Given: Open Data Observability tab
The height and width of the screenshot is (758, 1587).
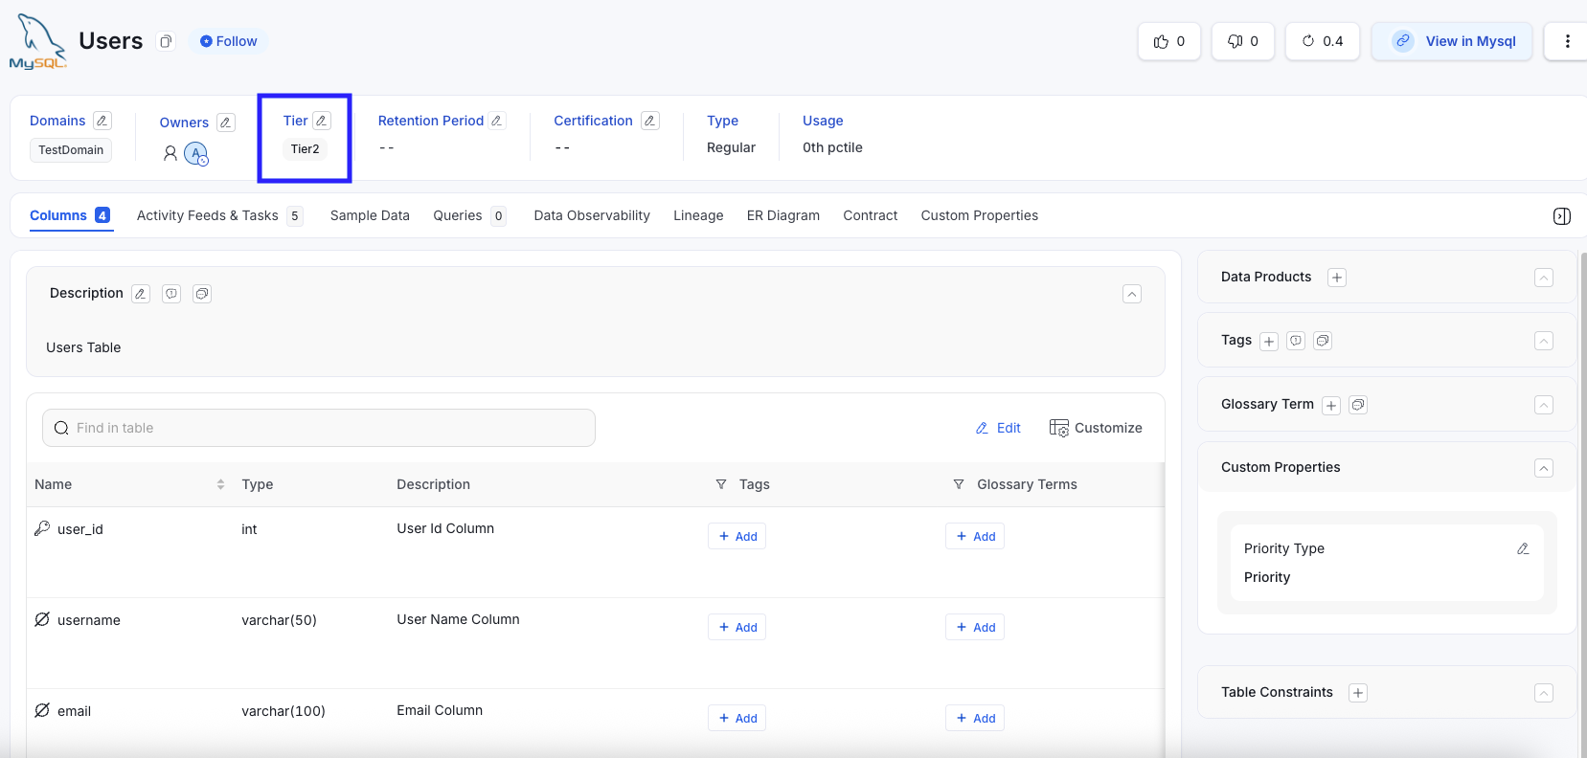Looking at the screenshot, I should coord(592,215).
